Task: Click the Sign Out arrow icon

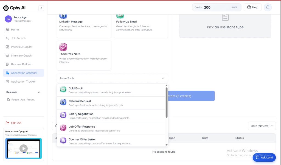Action: [7, 123]
